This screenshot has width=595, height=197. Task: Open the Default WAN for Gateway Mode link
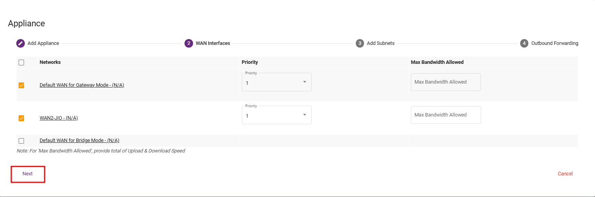point(82,85)
